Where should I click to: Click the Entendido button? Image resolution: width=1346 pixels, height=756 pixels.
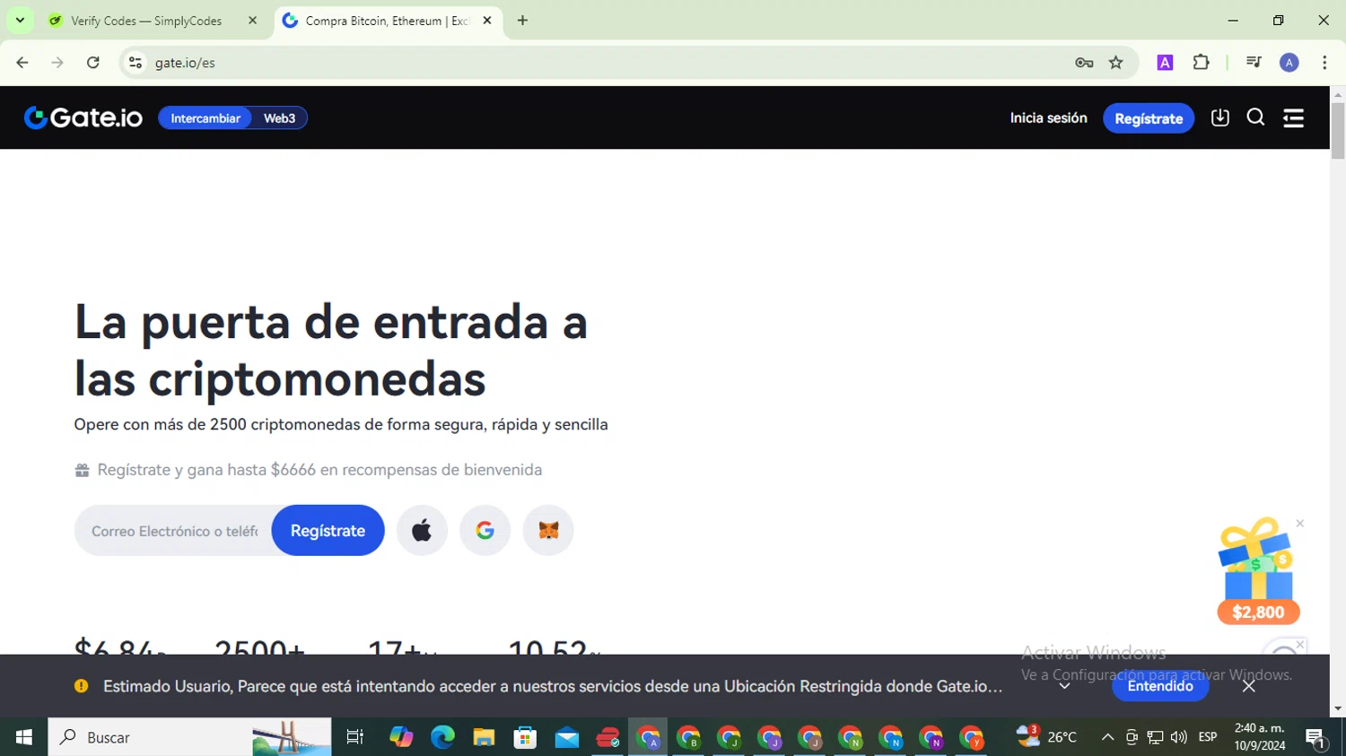click(1159, 686)
